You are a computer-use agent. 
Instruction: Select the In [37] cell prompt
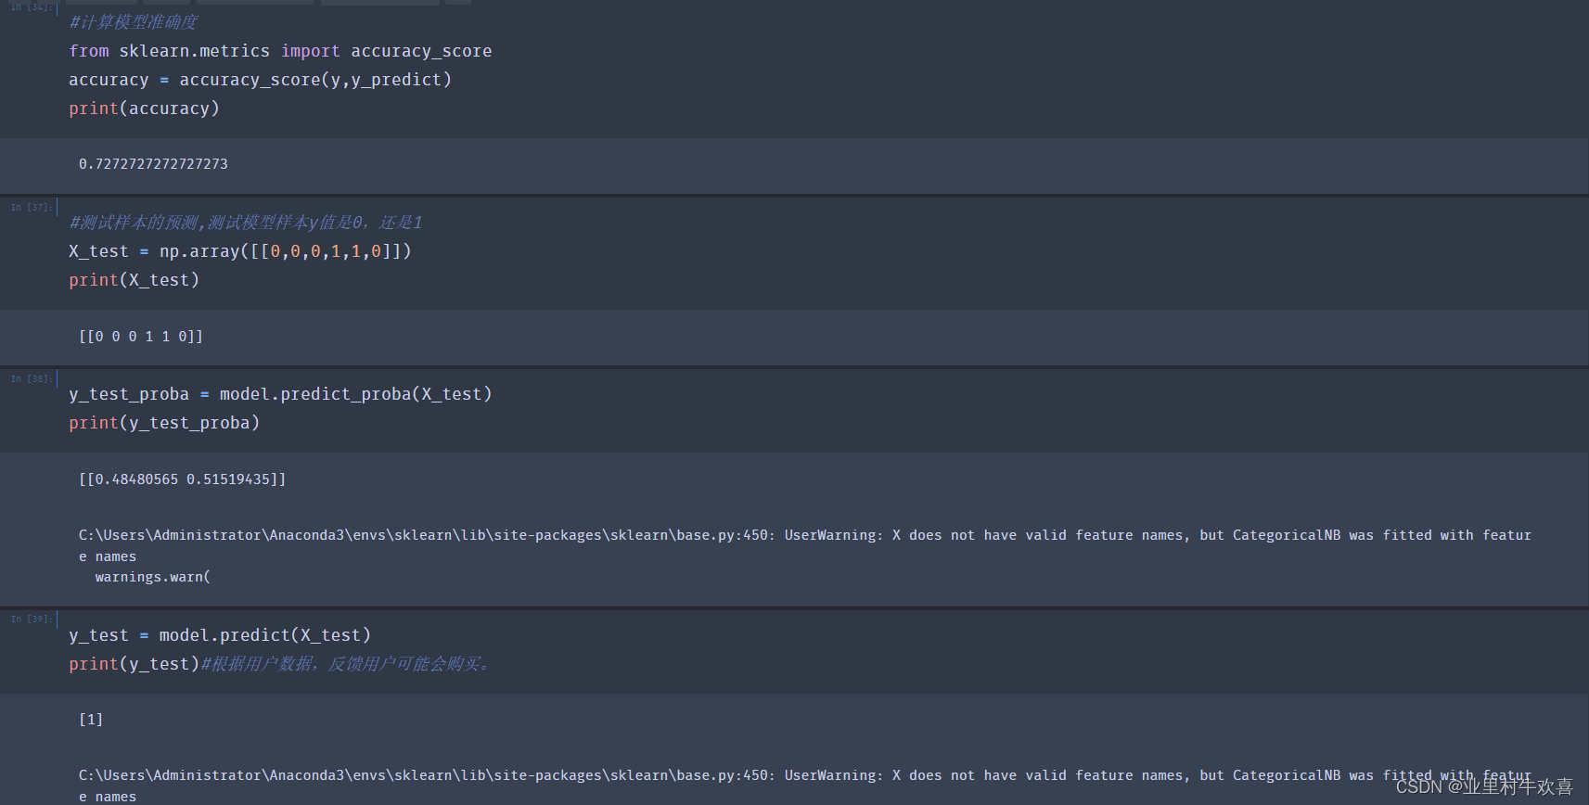click(x=31, y=208)
